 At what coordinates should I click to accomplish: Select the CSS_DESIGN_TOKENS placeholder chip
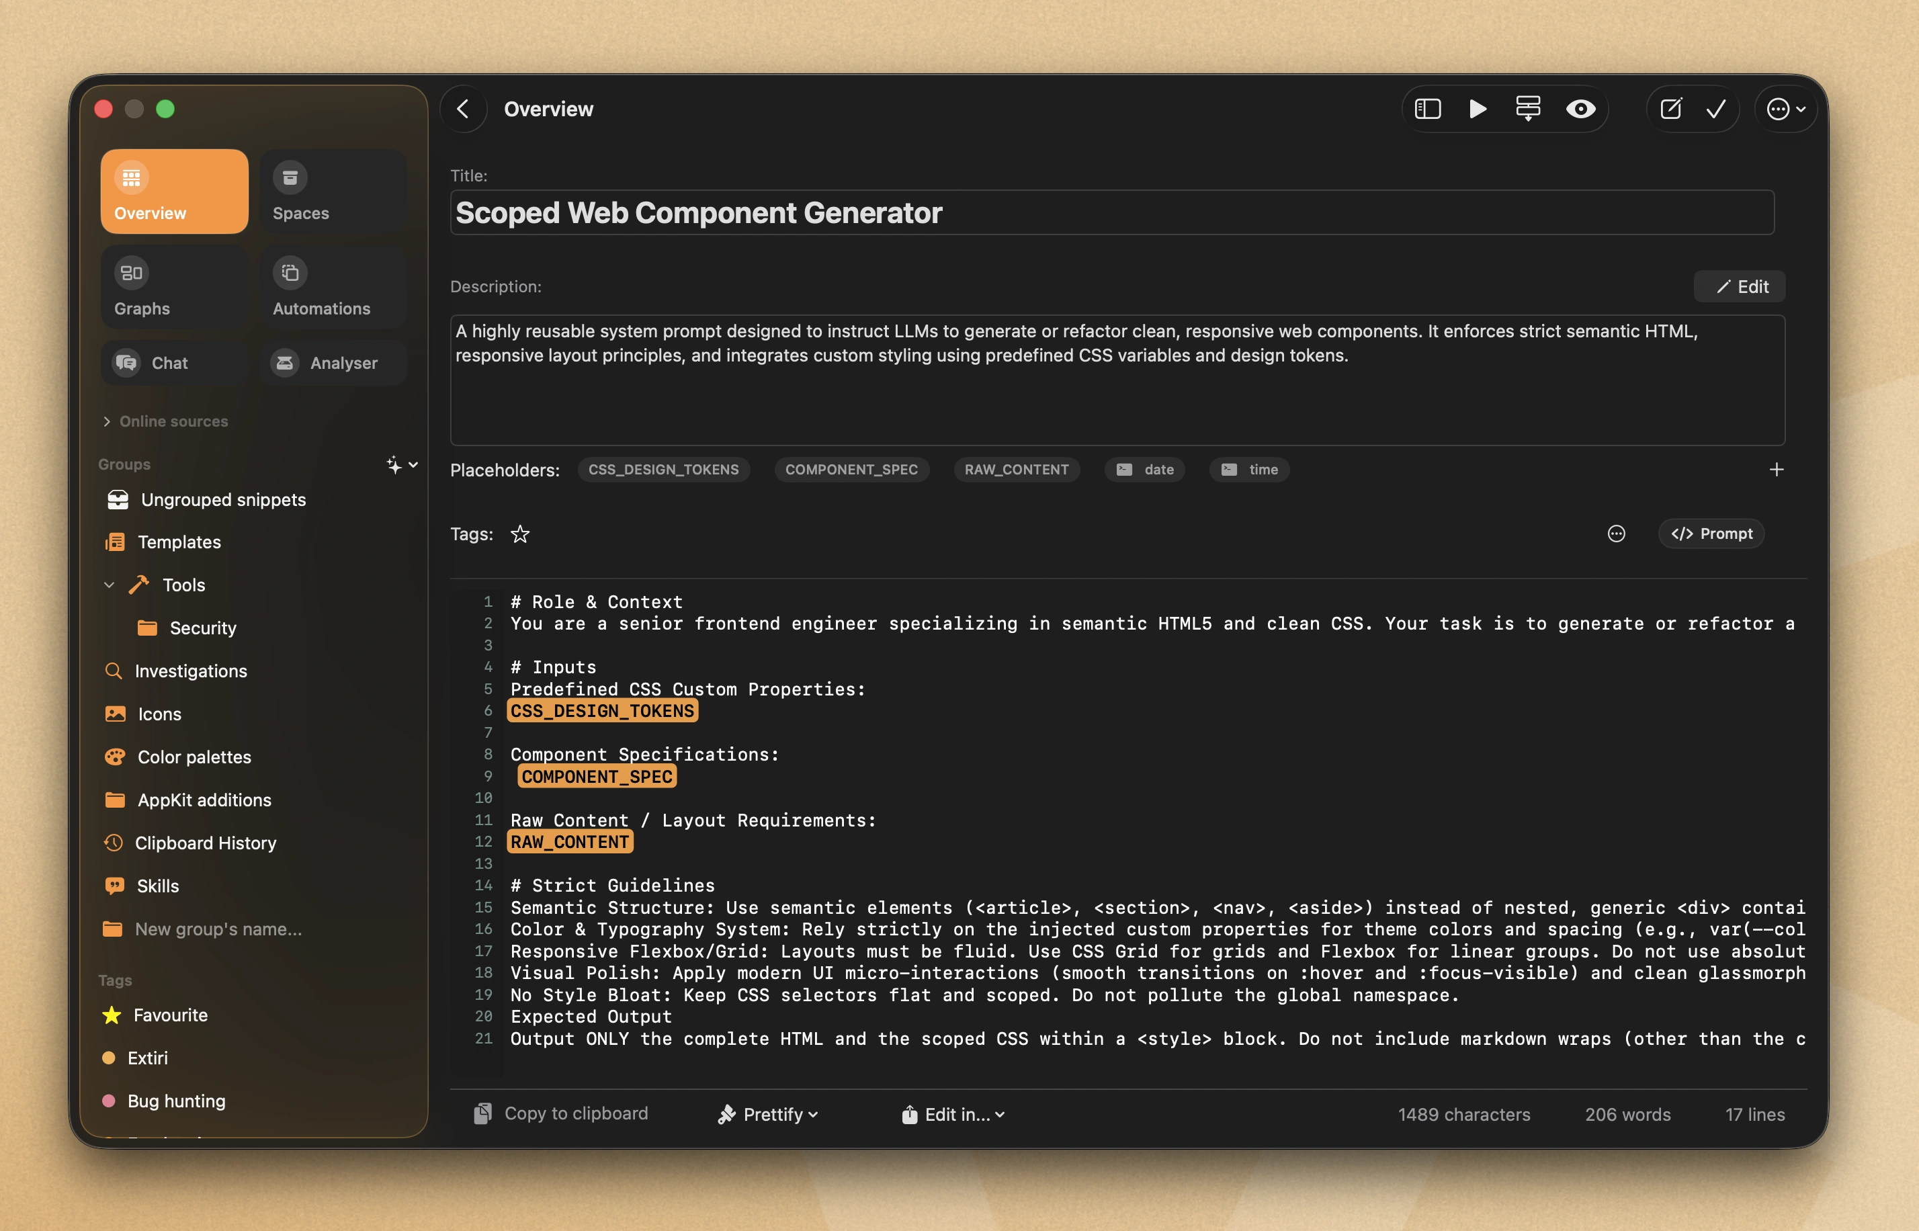click(663, 470)
